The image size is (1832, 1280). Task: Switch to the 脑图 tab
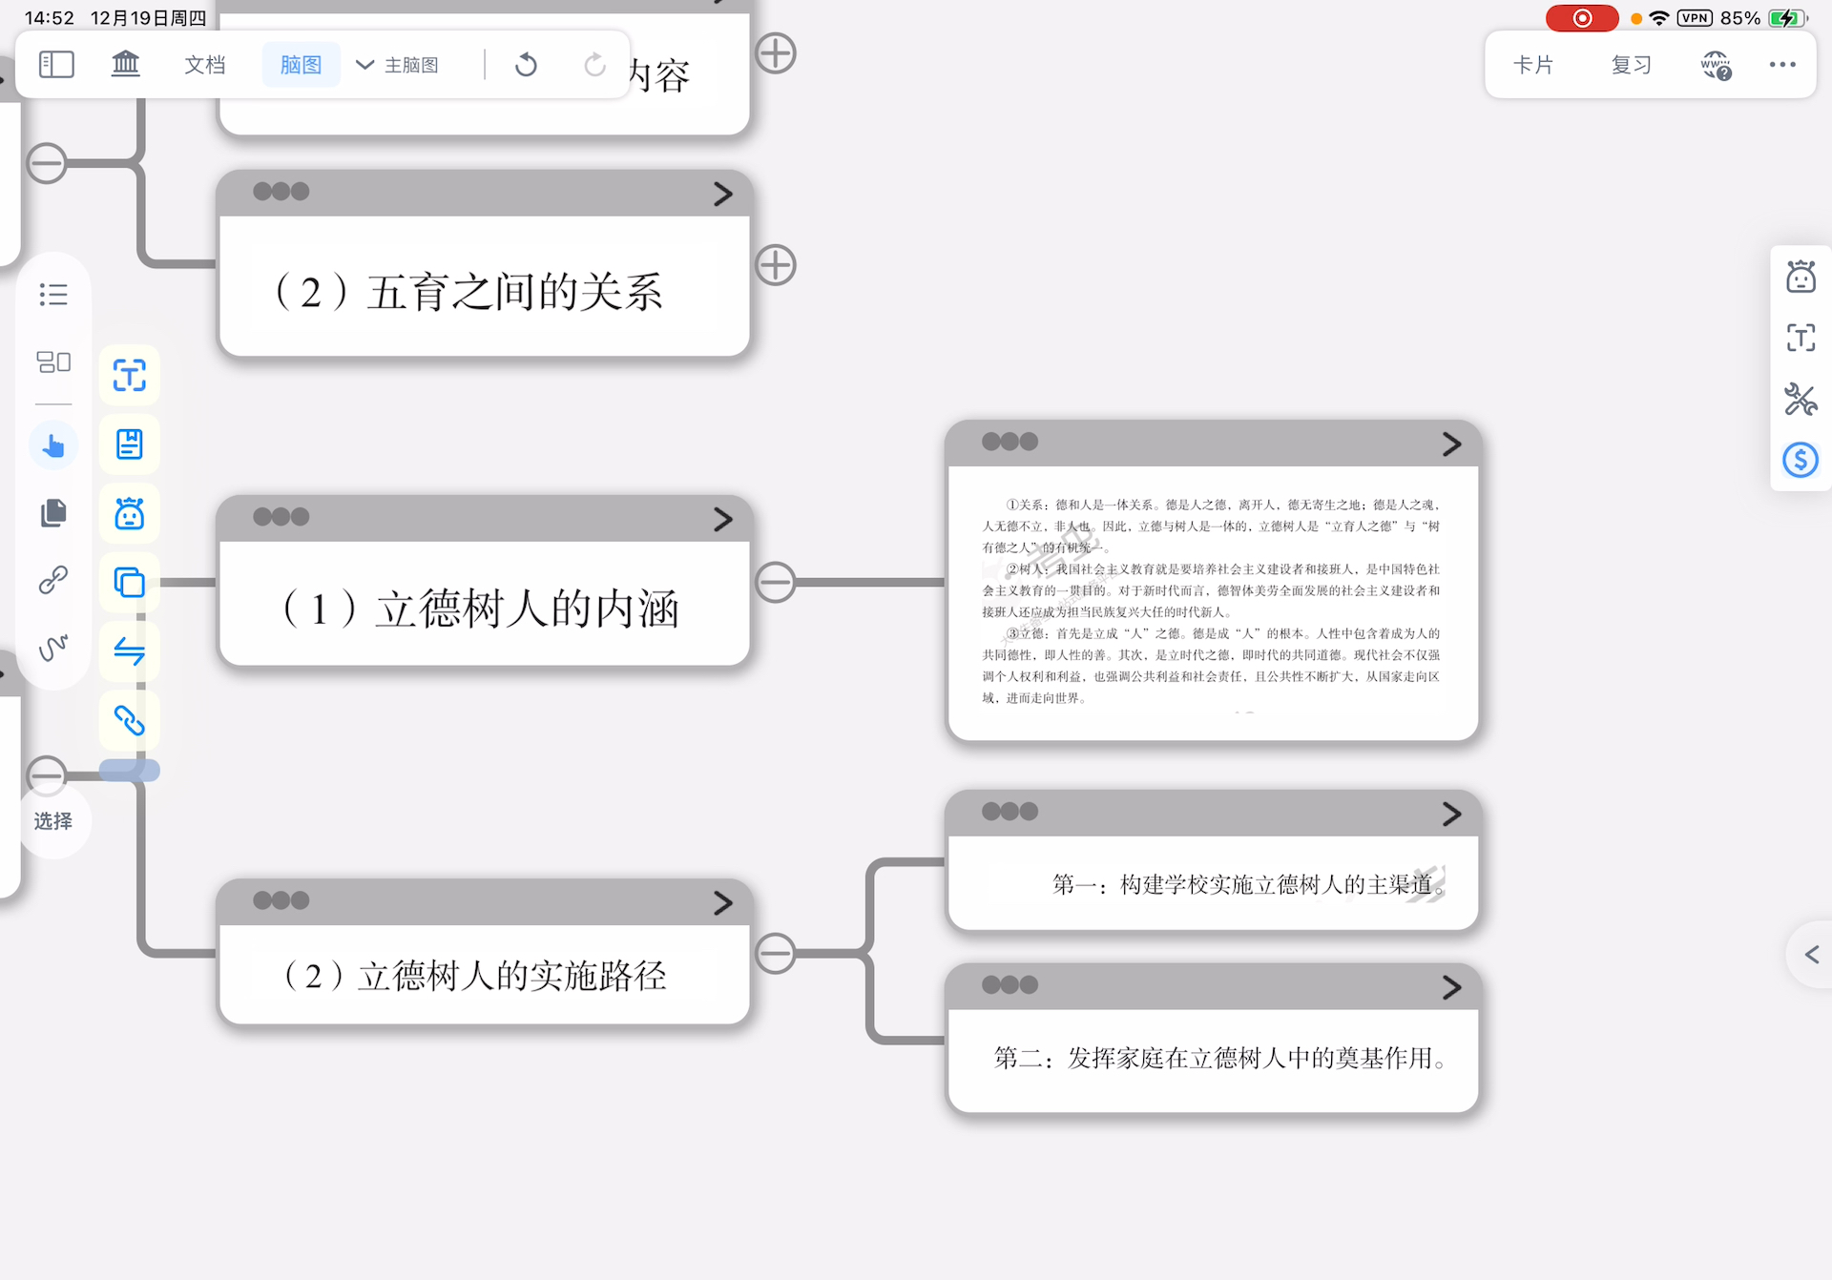(x=301, y=64)
